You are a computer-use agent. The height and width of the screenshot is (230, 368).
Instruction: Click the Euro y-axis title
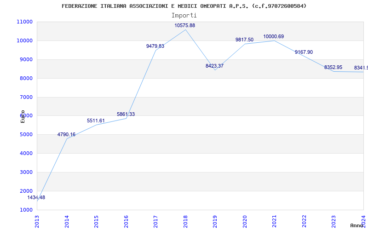(x=23, y=117)
